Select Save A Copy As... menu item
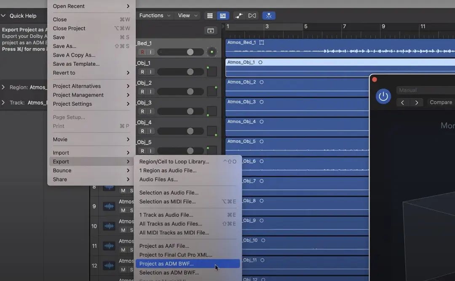Image resolution: width=455 pixels, height=281 pixels. tap(91, 55)
